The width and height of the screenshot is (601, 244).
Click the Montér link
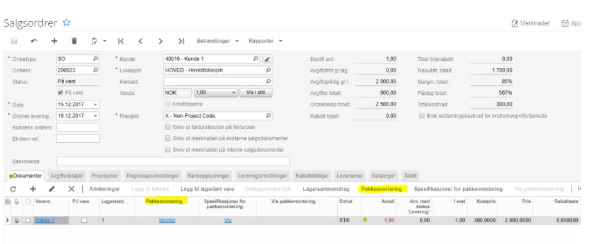click(167, 220)
